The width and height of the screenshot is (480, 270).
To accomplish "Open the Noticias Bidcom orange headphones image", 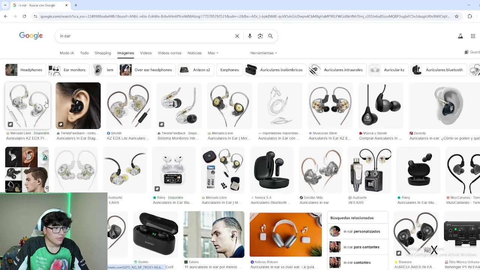I will 286,234.
